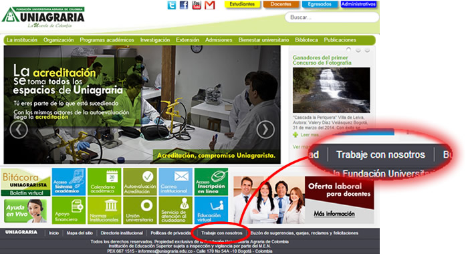Open Acceso Sistema académico tile
The width and height of the screenshot is (468, 254).
(69, 182)
